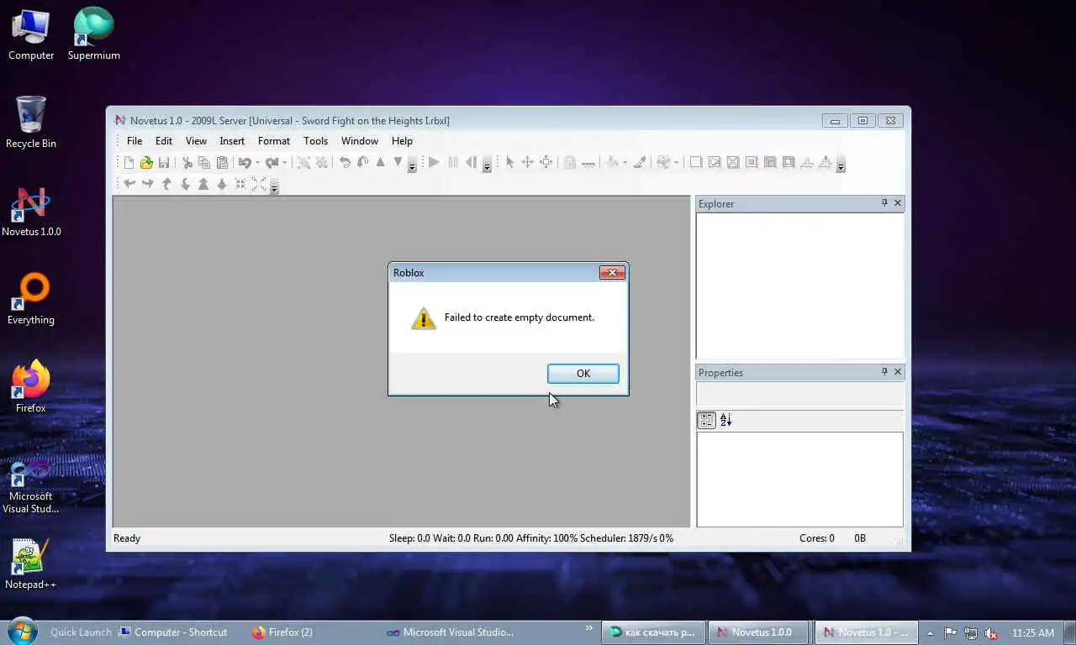Select the Smooth surface tool icon

pyautogui.click(x=696, y=163)
